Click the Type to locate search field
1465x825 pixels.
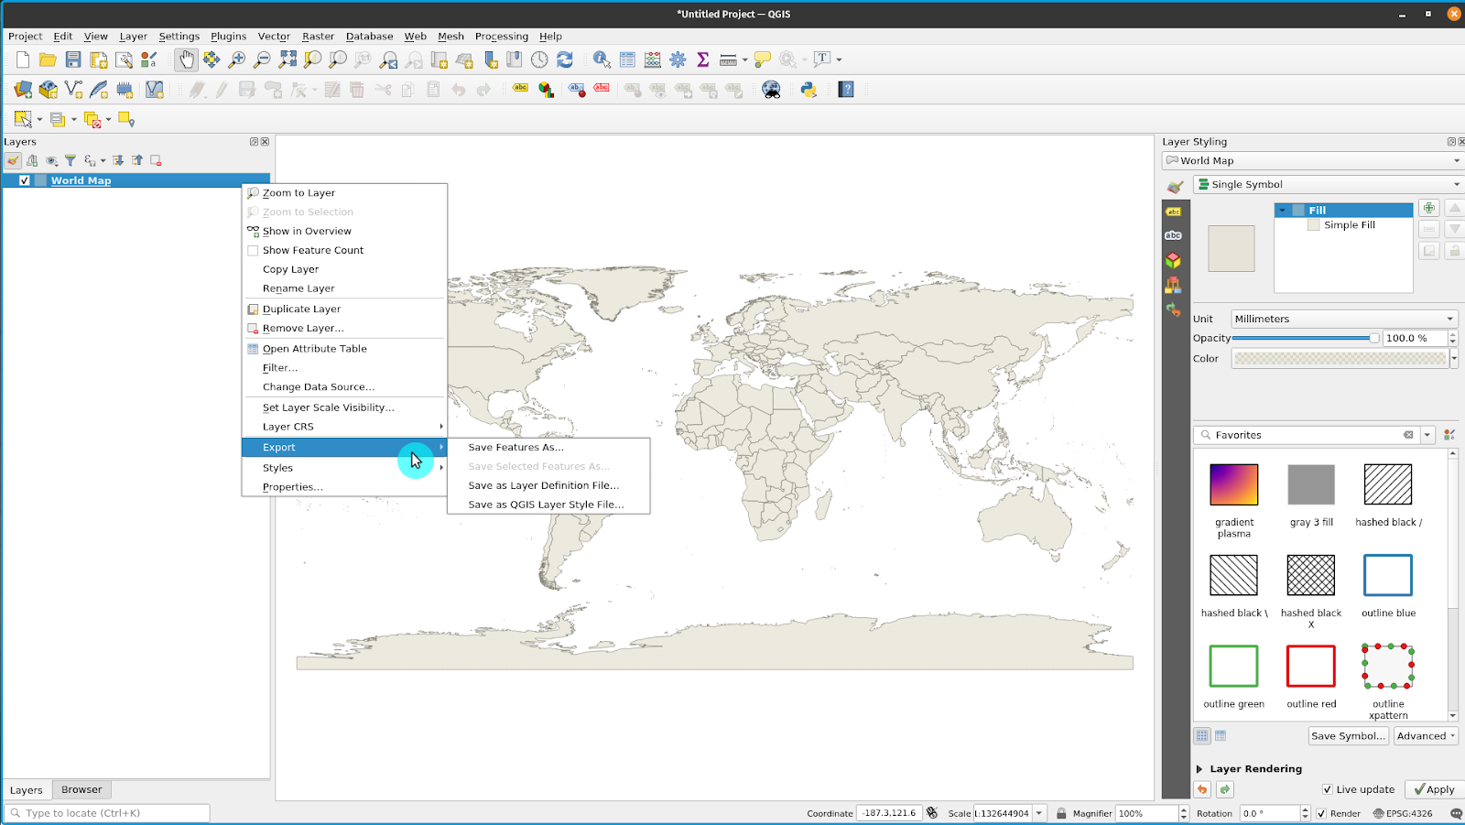[x=105, y=812]
